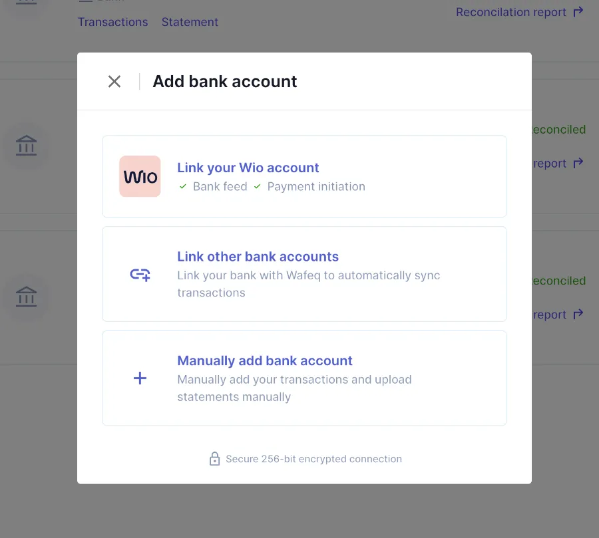Click the bank building icon in middle row
Viewport: 599px width, 538px height.
click(27, 146)
